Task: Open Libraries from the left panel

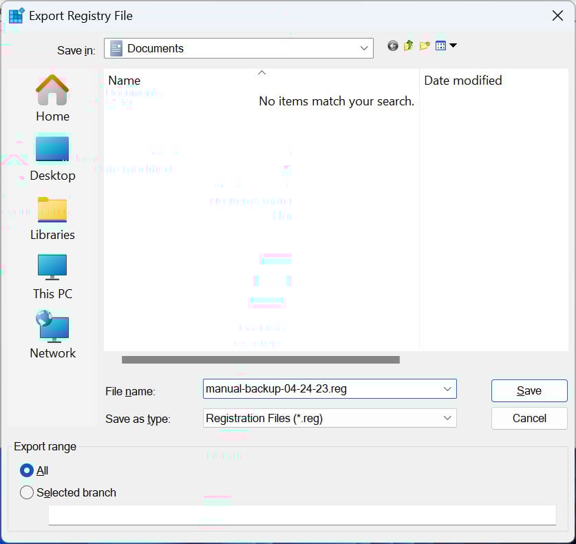Action: tap(52, 218)
